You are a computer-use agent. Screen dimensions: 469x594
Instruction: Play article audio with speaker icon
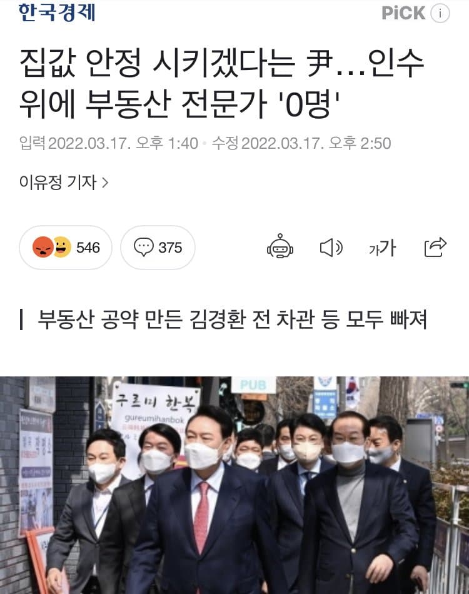coord(331,248)
